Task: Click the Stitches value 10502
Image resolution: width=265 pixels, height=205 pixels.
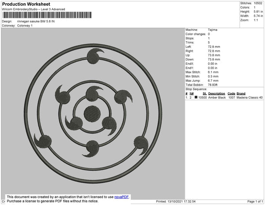Action: pyautogui.click(x=258, y=3)
